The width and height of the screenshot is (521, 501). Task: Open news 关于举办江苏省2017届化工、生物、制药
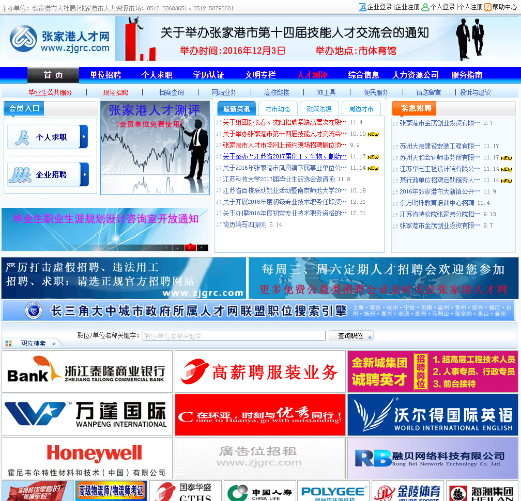click(x=284, y=157)
